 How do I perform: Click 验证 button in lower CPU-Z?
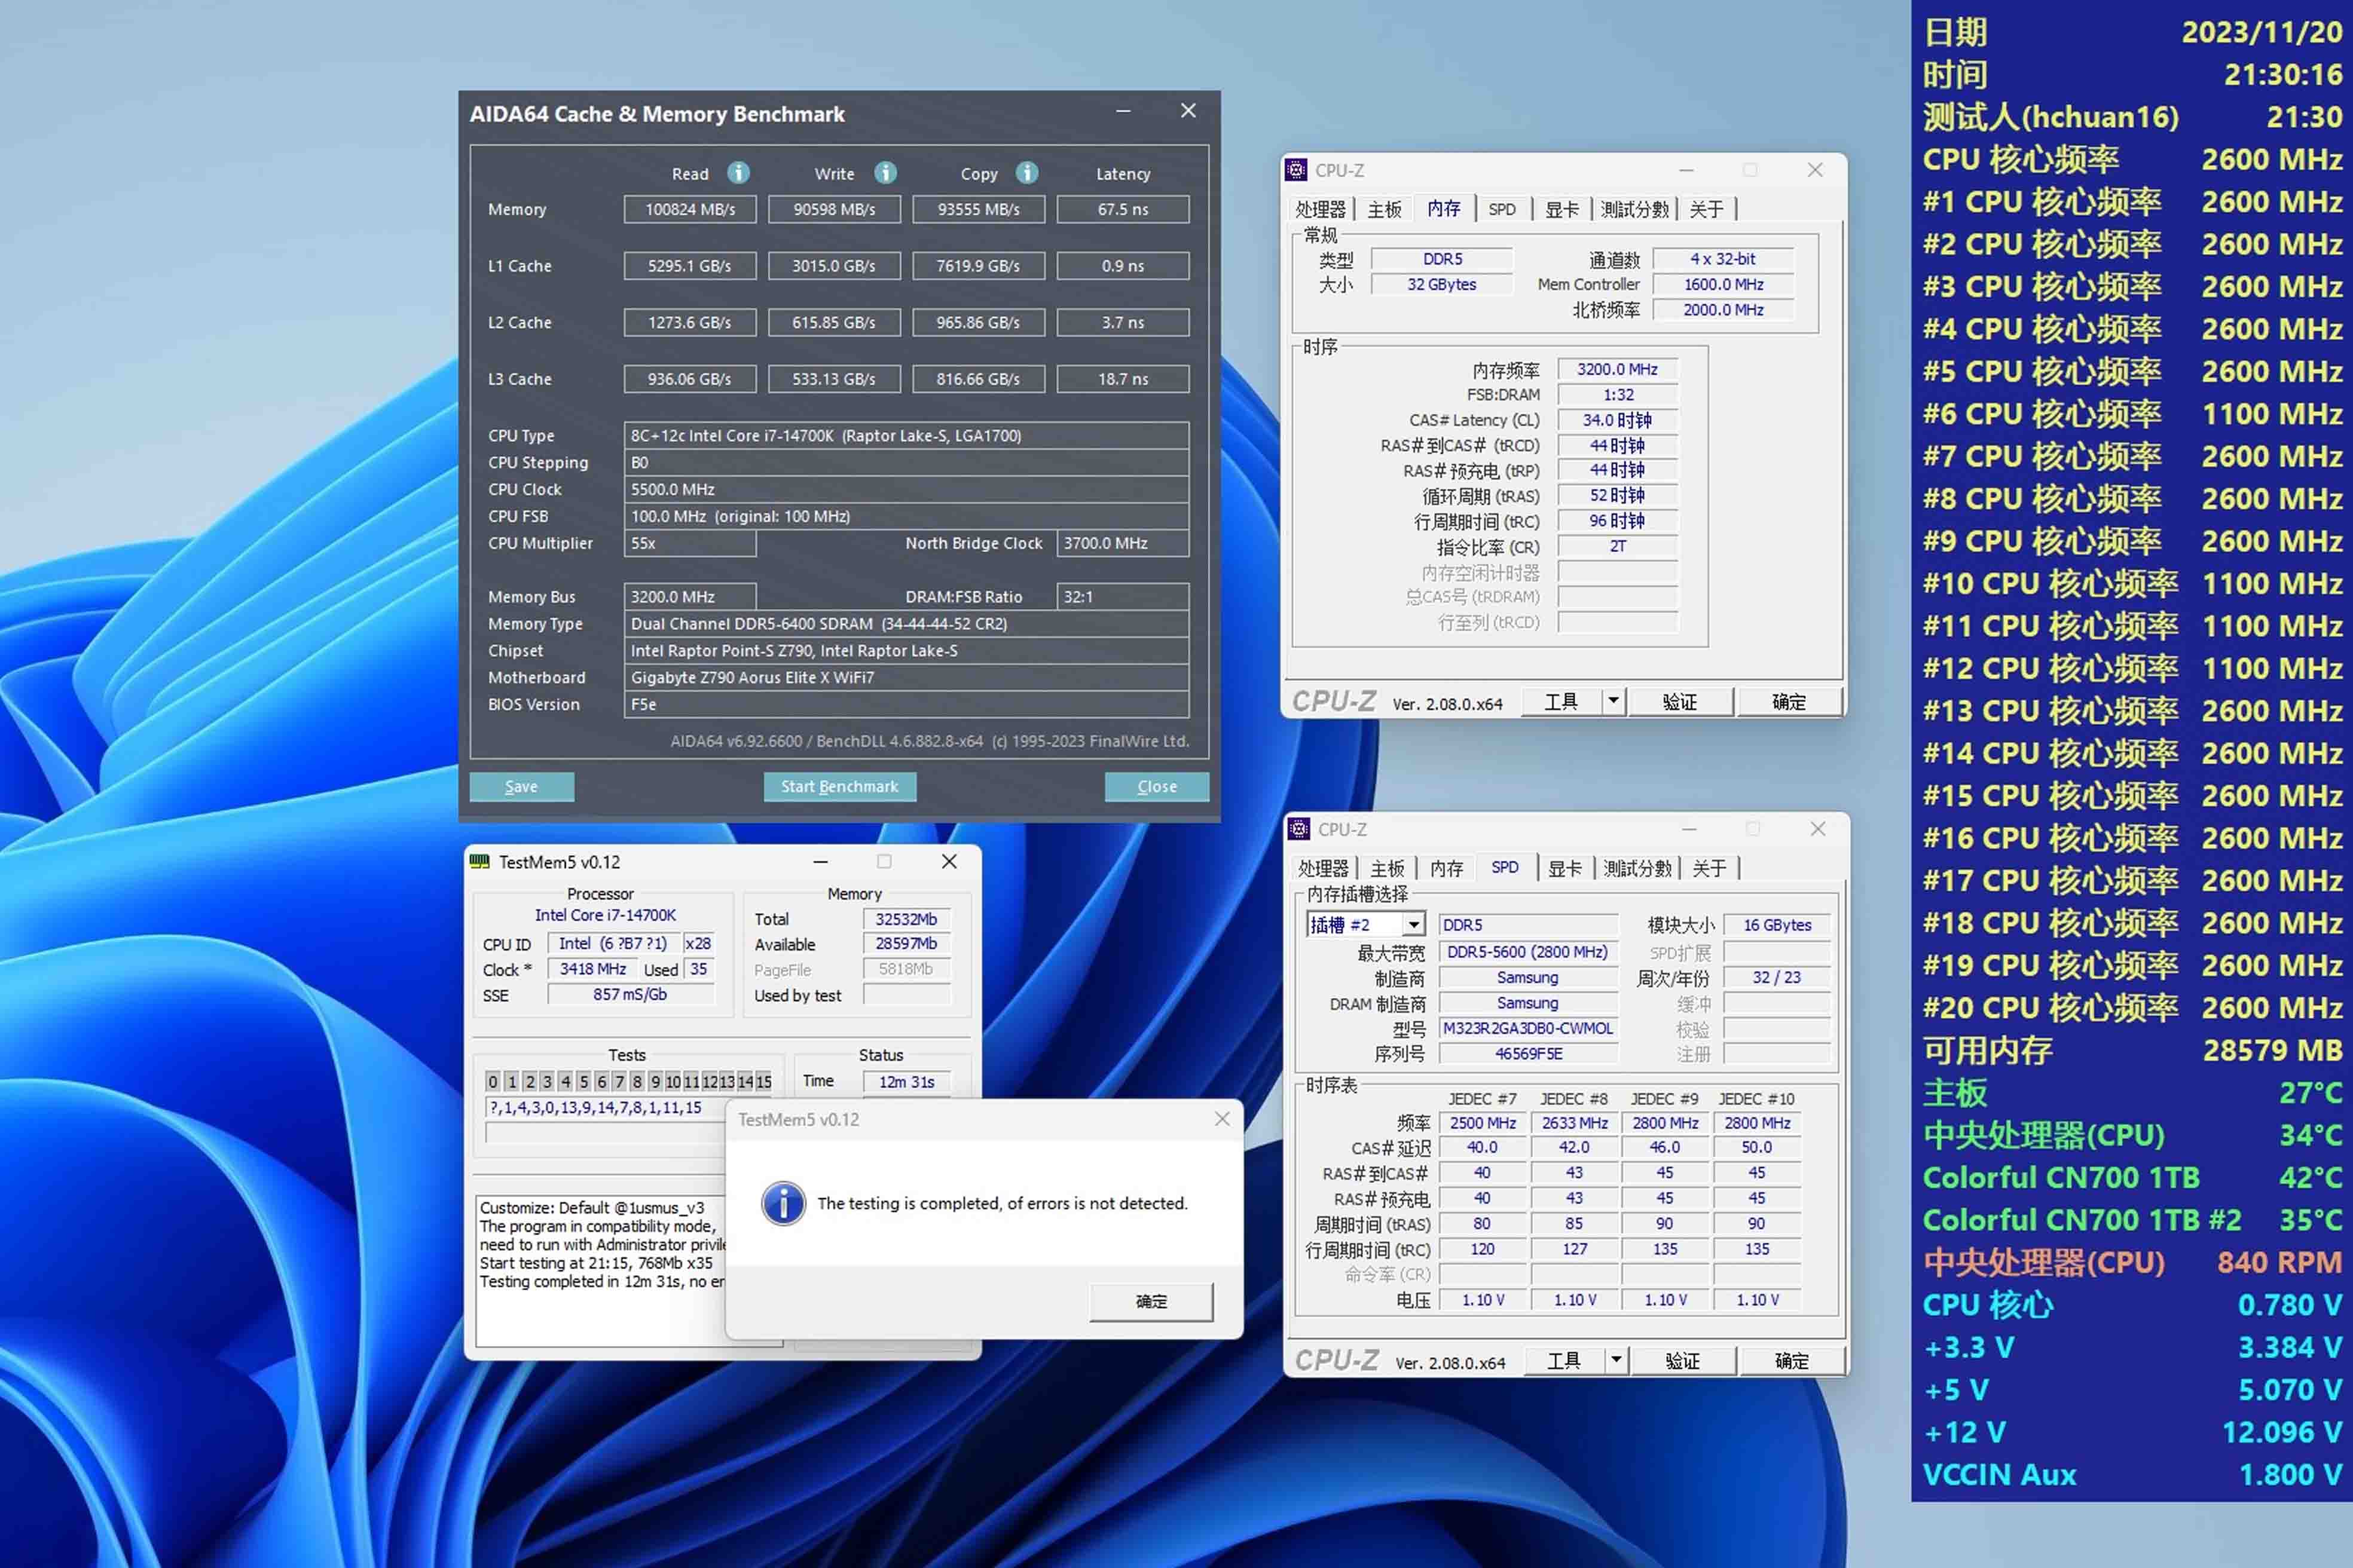click(x=1683, y=1361)
